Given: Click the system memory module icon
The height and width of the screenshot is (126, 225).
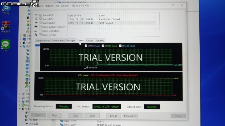Looking at the screenshot, I should (x=36, y=27).
